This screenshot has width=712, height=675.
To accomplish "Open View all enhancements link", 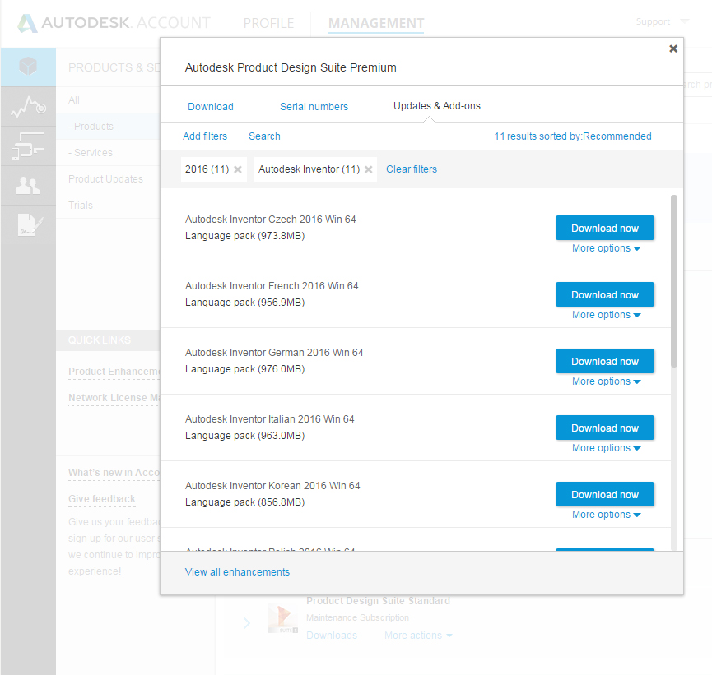I will coord(237,571).
